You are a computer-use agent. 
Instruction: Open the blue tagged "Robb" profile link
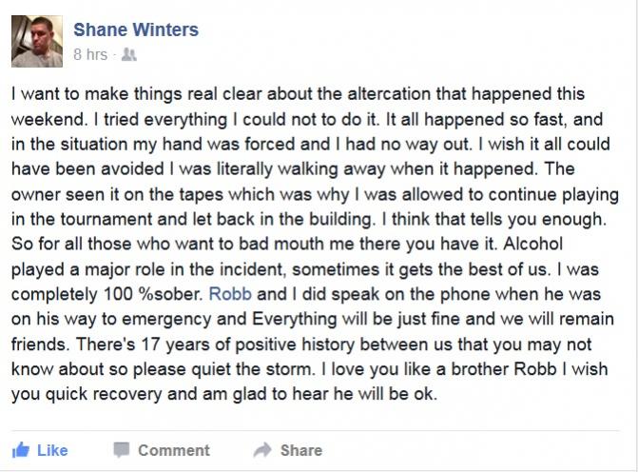(230, 294)
